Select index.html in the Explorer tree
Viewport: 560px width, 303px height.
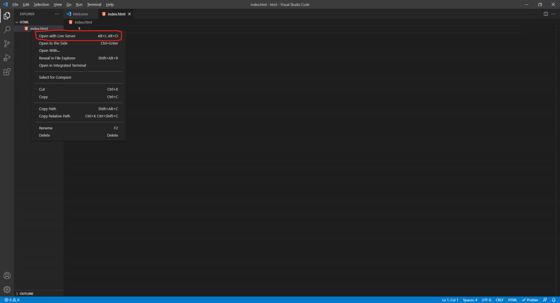coord(39,28)
